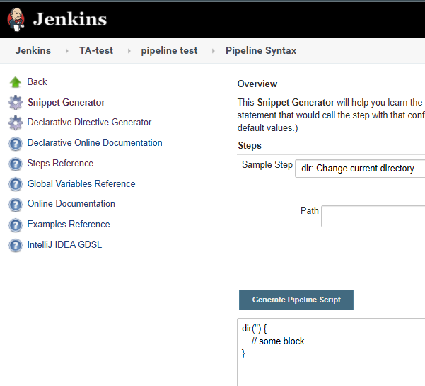Click the '// some block' script line
This screenshot has width=425, height=386.
[278, 341]
